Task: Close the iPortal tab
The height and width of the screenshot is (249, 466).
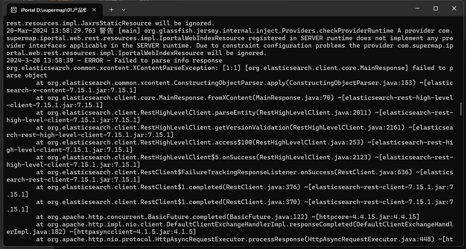Action: 94,10
